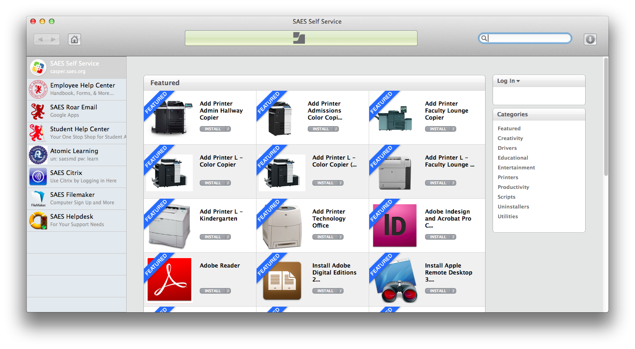Click Add Printer Technology Office title
Image resolution: width=635 pixels, height=349 pixels.
pyautogui.click(x=329, y=219)
